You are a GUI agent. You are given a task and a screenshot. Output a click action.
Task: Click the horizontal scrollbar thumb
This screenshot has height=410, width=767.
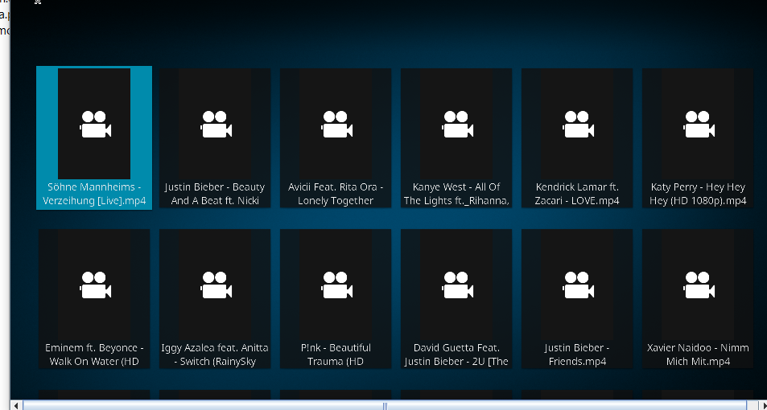pos(385,406)
